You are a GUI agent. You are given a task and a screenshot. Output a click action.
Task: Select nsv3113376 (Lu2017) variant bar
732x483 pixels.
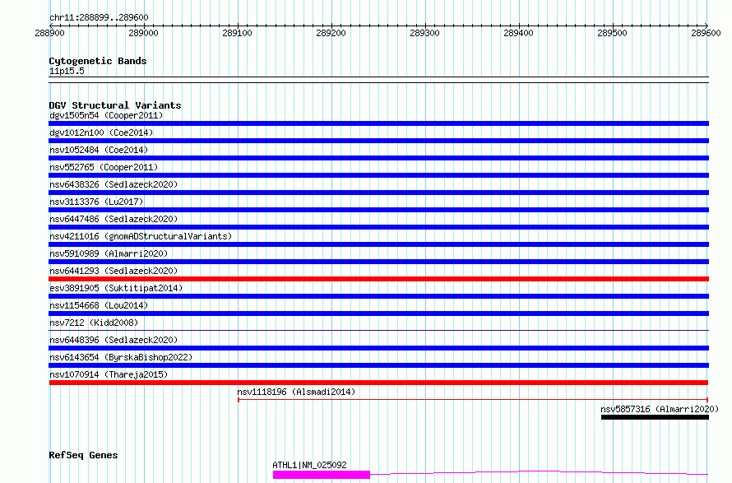pyautogui.click(x=378, y=210)
